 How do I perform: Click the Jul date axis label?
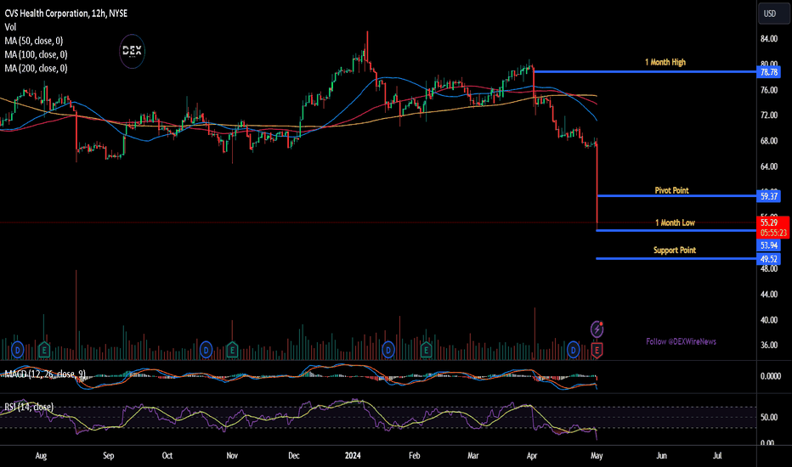[x=717, y=455]
